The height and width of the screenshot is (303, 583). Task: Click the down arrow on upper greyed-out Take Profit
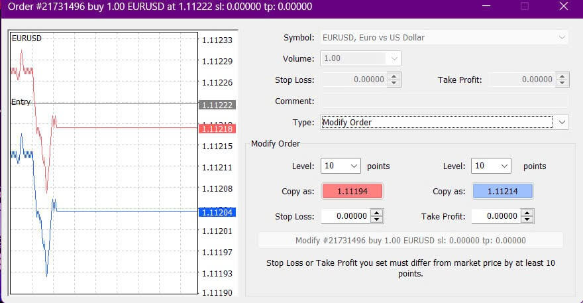pos(562,83)
